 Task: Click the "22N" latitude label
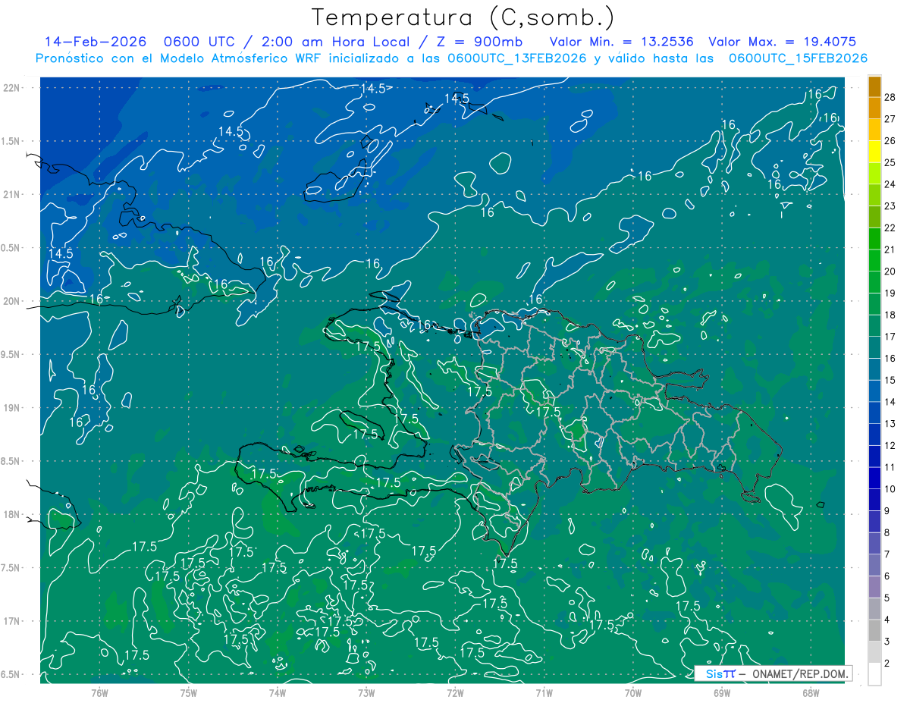point(12,87)
